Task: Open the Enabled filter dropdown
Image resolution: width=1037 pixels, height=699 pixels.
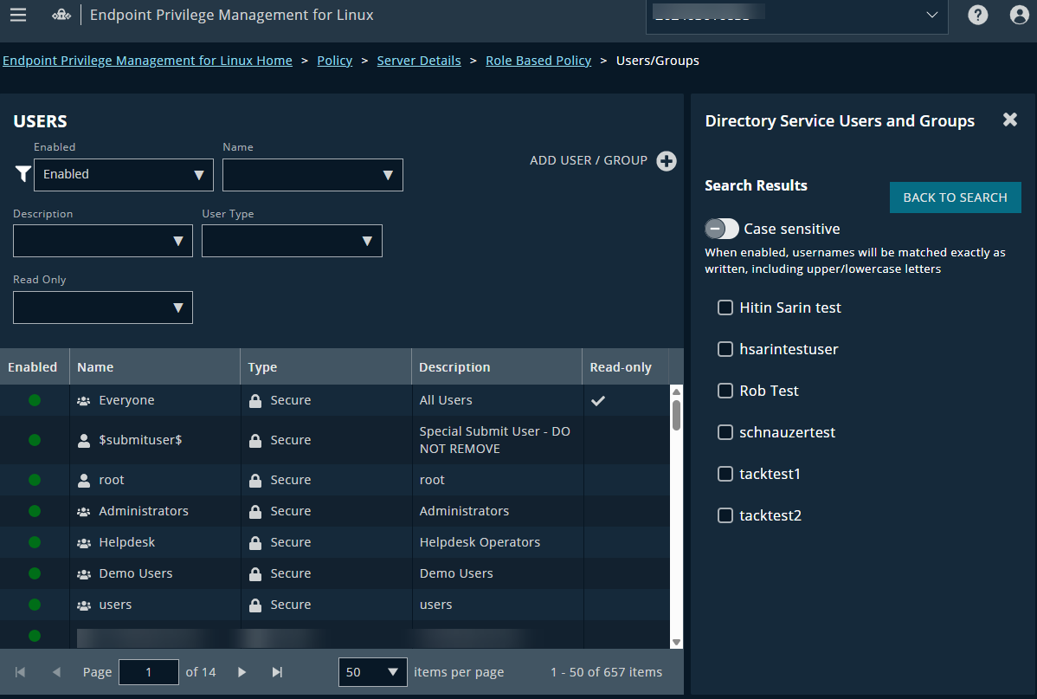Action: coord(124,174)
